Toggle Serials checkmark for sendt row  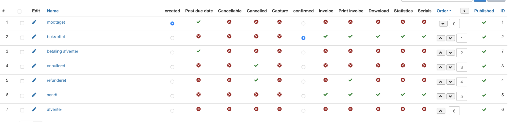pos(424,95)
